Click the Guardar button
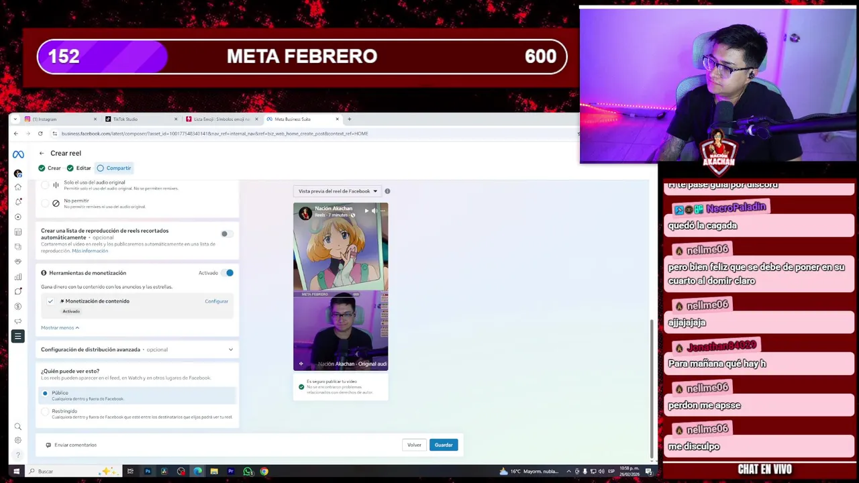Screen dimensions: 859x483 (x=444, y=445)
